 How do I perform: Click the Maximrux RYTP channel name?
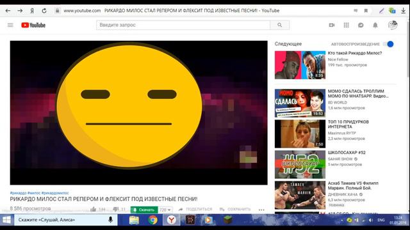point(341,133)
